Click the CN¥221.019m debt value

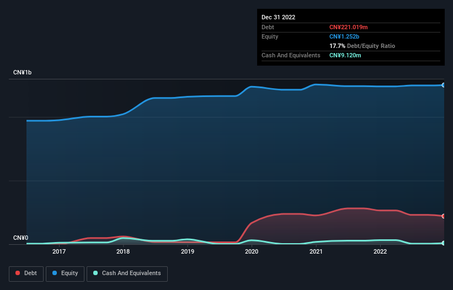[x=348, y=27]
